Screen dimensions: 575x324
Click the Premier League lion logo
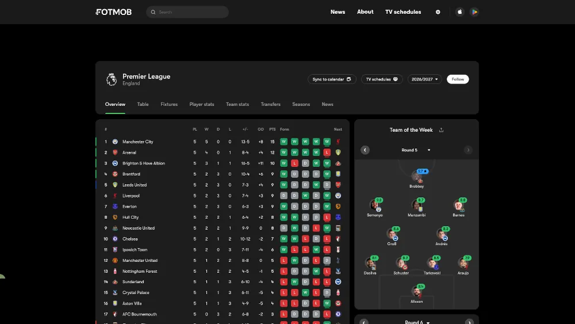tap(112, 79)
